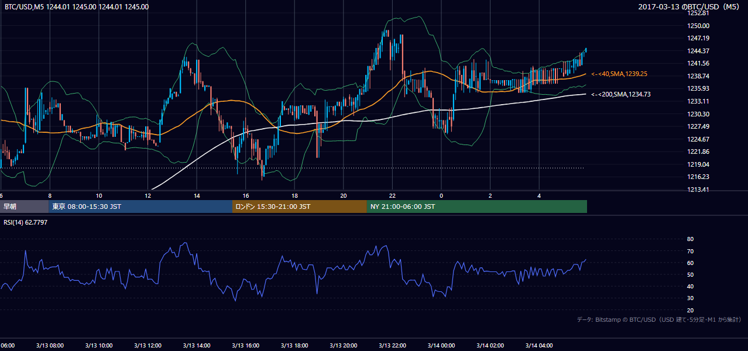Image resolution: width=748 pixels, height=351 pixels.
Task: Click the RSI(14) 62.7797 indicator label
Action: [26, 222]
